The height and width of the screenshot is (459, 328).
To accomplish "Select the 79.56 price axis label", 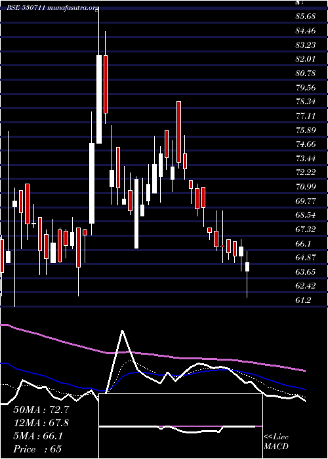I will click(306, 87).
